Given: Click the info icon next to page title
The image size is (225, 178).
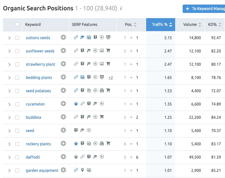Looking at the screenshot, I should click(x=121, y=8).
